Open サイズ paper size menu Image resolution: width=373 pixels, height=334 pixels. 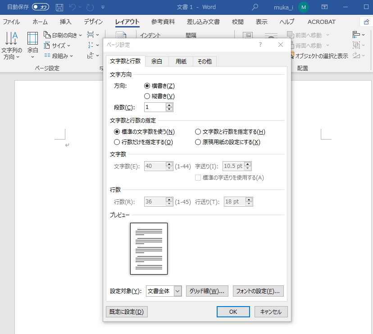(x=57, y=45)
